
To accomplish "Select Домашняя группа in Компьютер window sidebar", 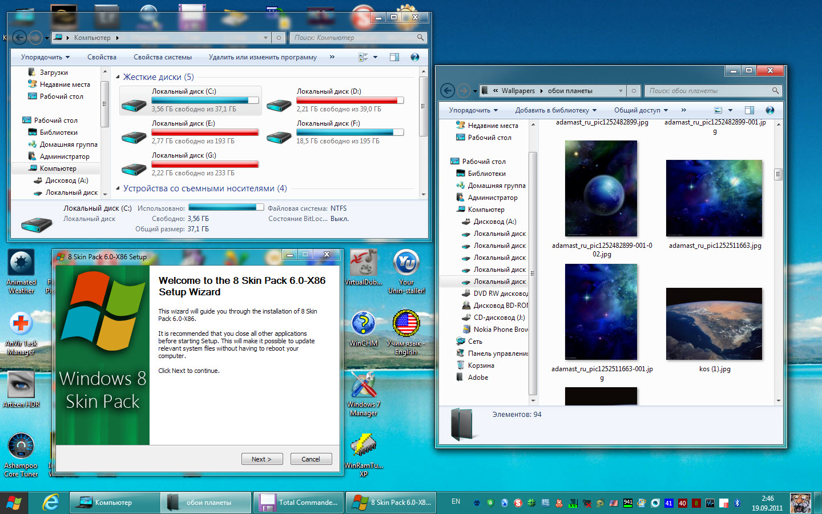I will click(x=68, y=144).
